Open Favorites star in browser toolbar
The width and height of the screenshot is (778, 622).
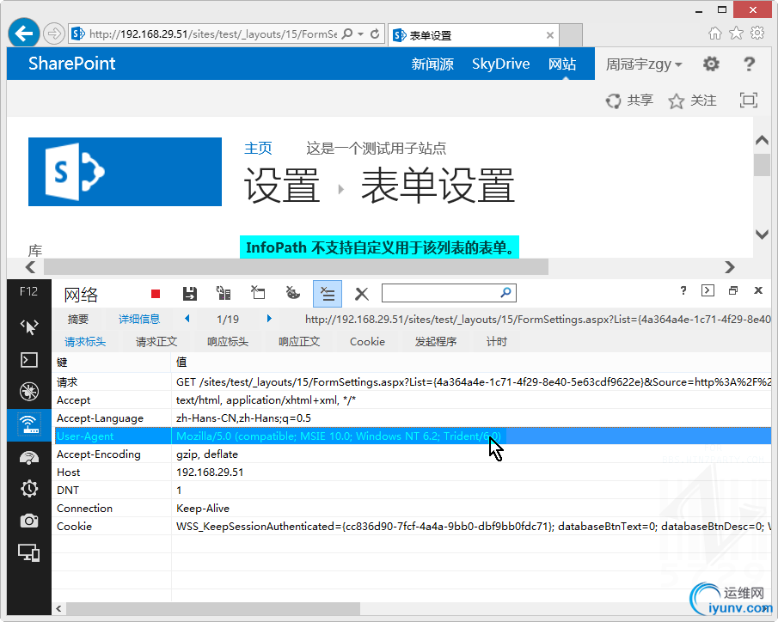click(737, 34)
